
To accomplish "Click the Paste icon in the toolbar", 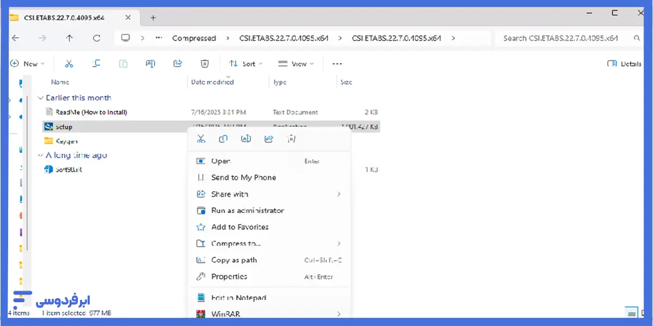I will click(124, 64).
